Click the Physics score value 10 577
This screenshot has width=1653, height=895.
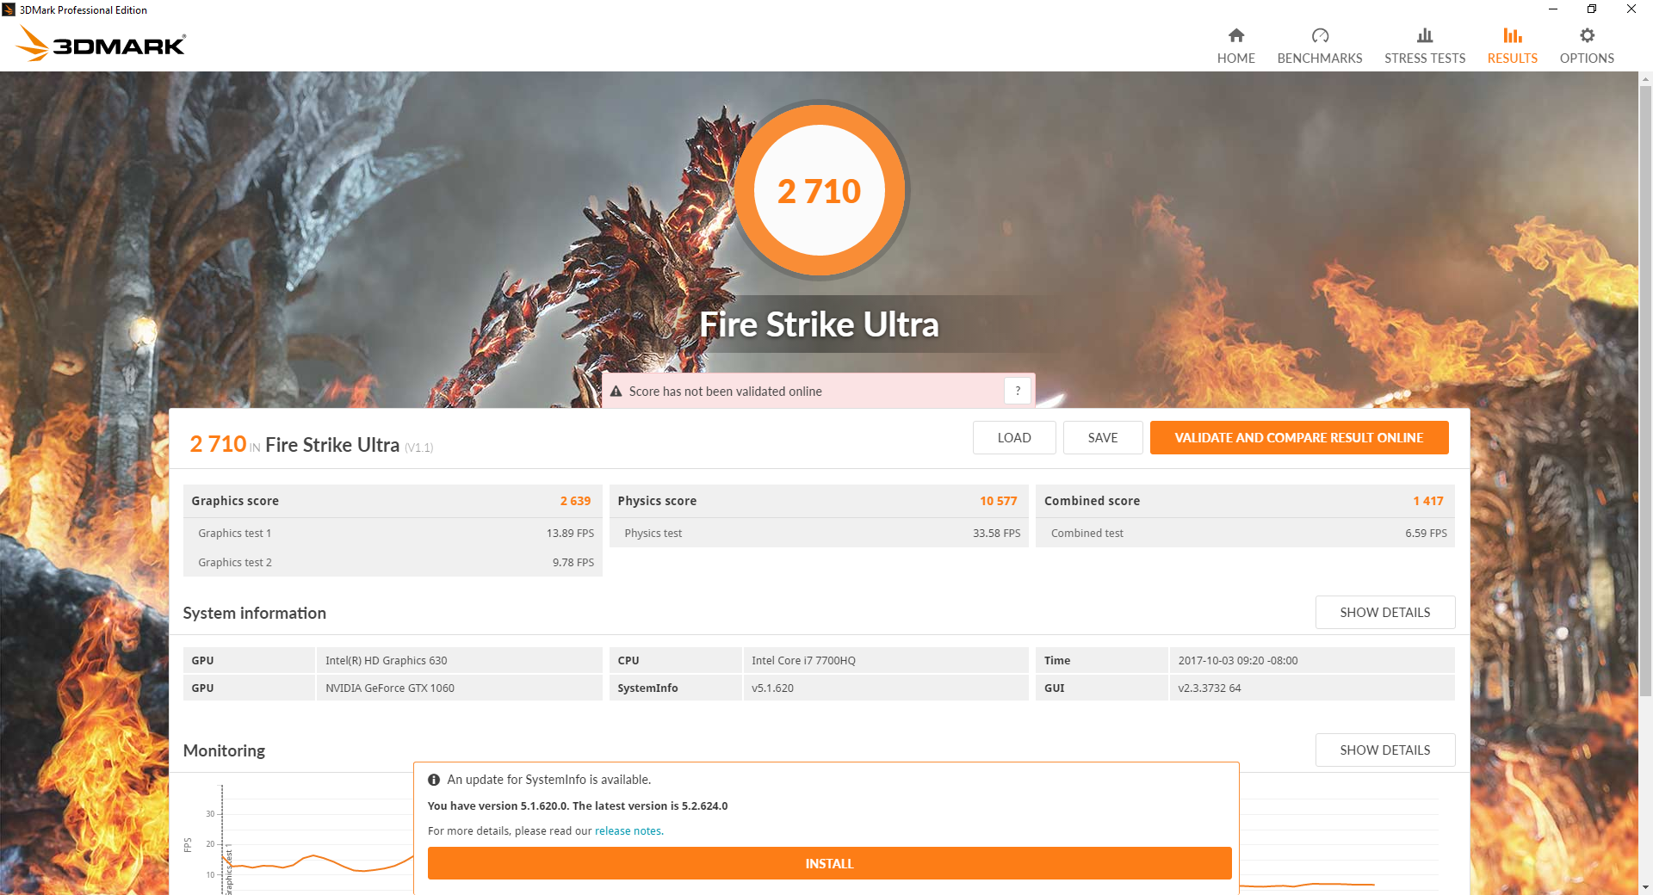pos(999,501)
